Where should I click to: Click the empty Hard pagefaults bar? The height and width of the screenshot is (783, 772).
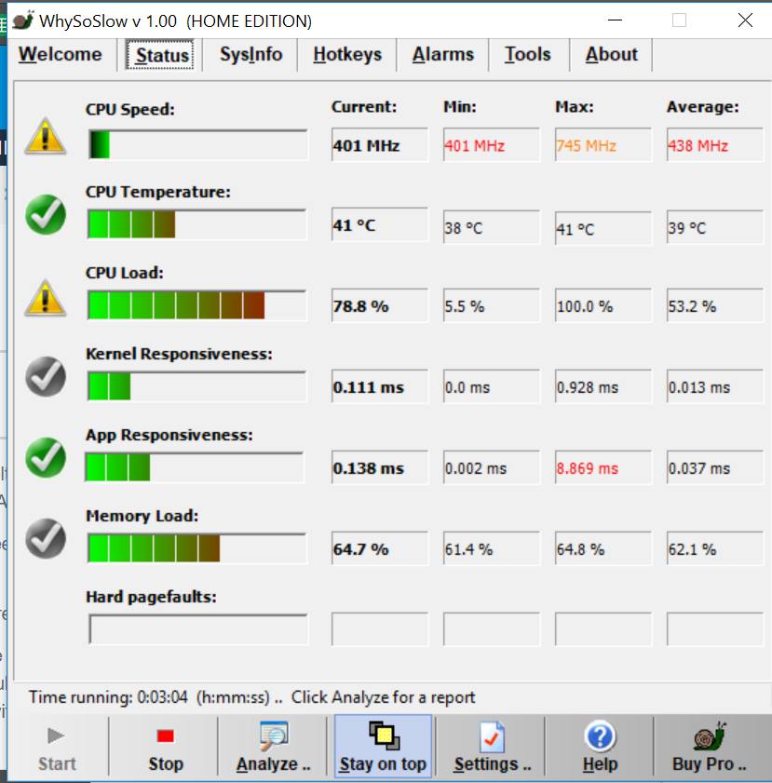click(x=198, y=629)
